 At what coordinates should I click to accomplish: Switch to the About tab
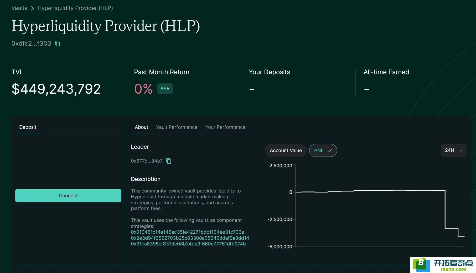[x=141, y=127]
